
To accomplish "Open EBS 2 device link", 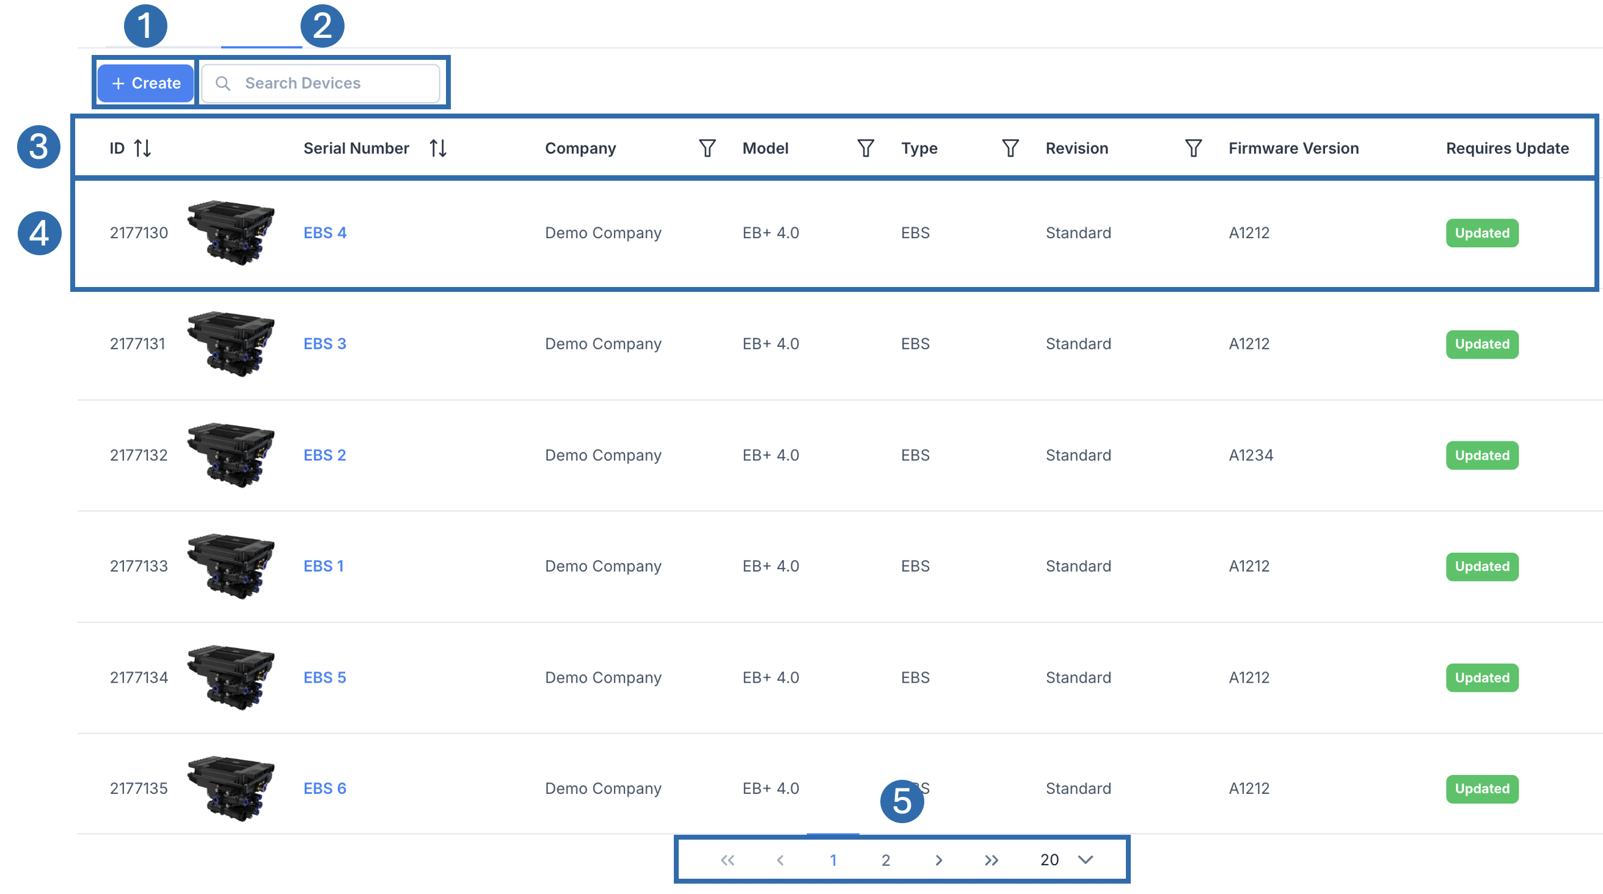I will (x=325, y=455).
